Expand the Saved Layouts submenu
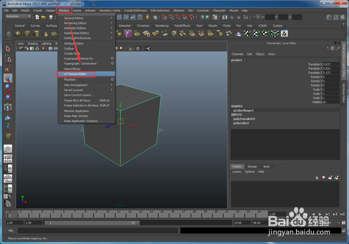 click(86, 90)
